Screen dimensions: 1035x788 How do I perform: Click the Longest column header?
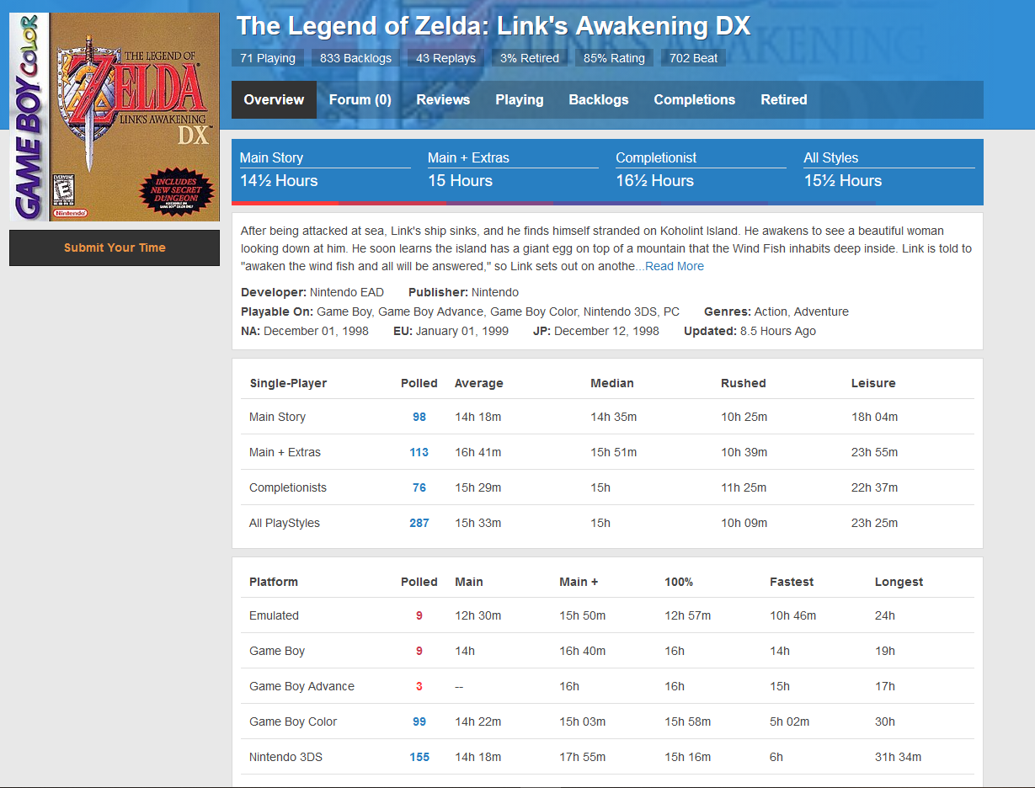[x=899, y=582]
